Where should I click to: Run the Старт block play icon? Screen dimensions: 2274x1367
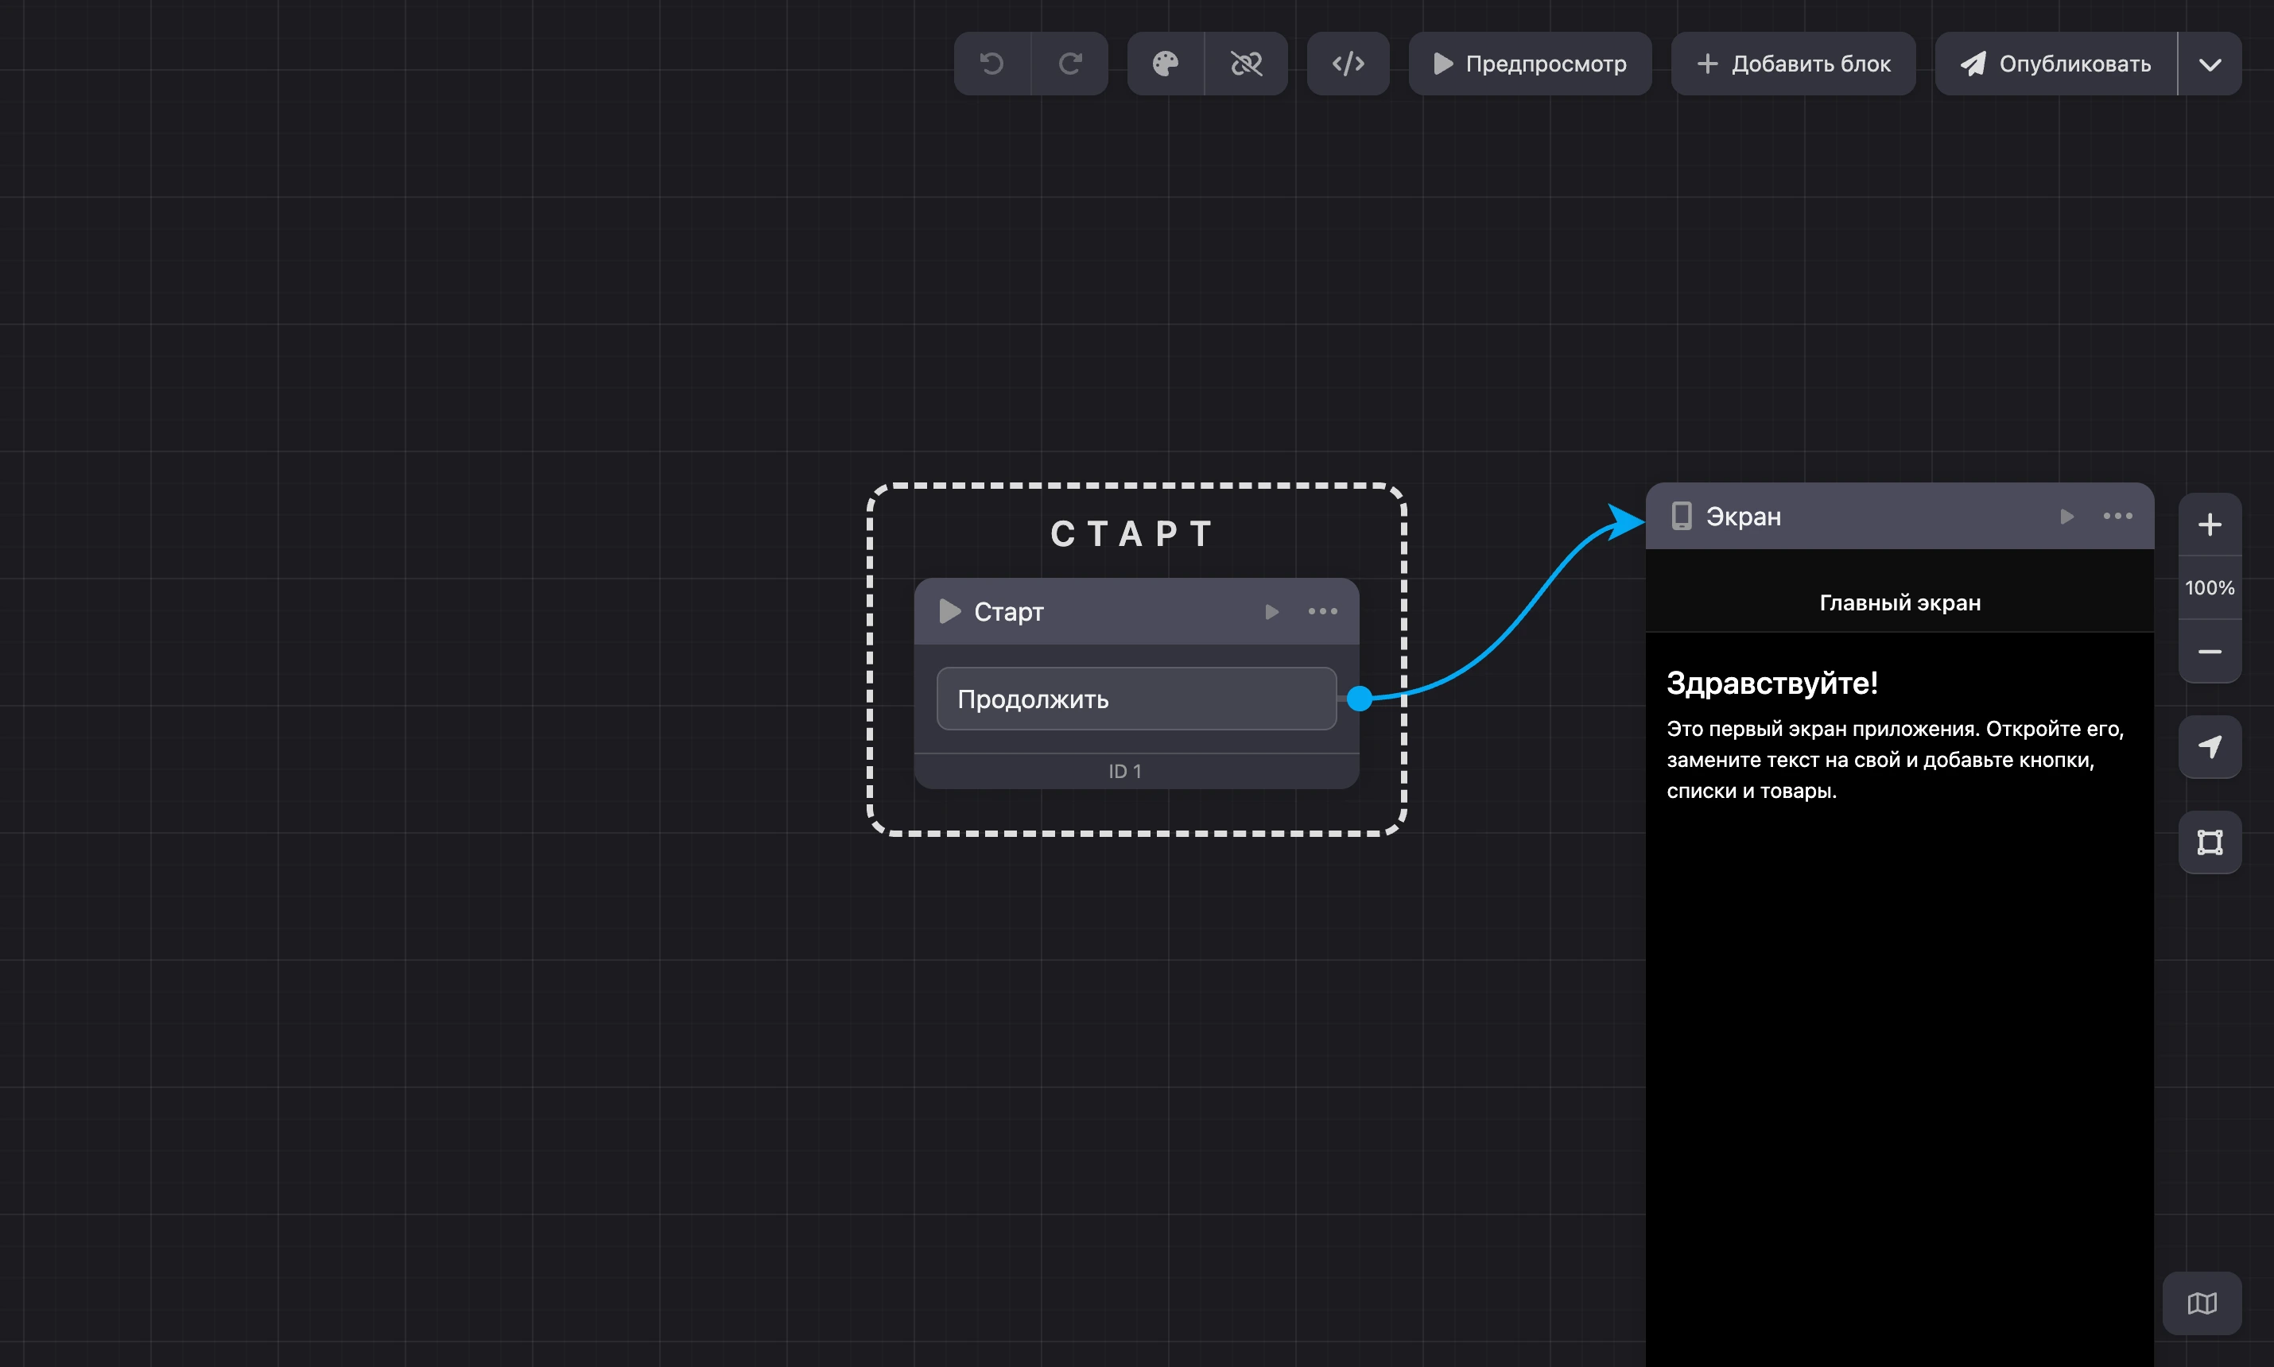click(x=1271, y=612)
